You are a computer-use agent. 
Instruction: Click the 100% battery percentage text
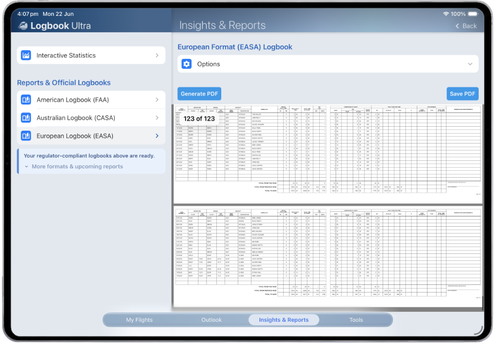[458, 14]
